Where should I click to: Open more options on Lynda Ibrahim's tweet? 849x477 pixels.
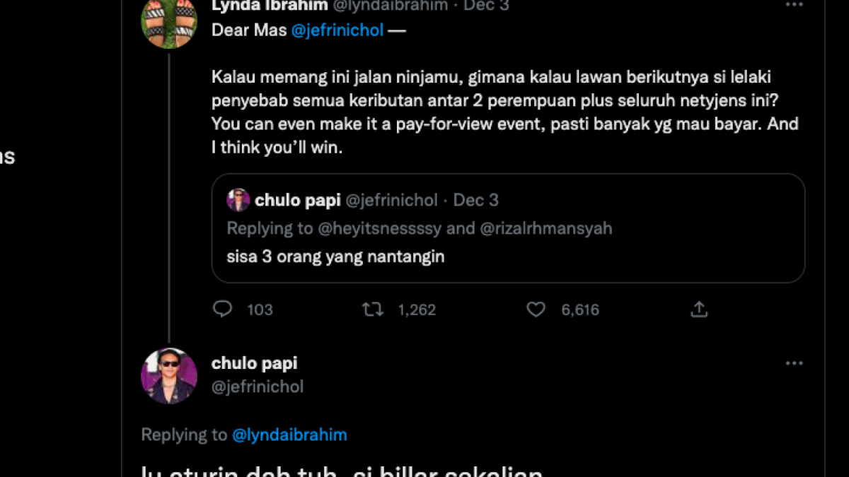(793, 6)
